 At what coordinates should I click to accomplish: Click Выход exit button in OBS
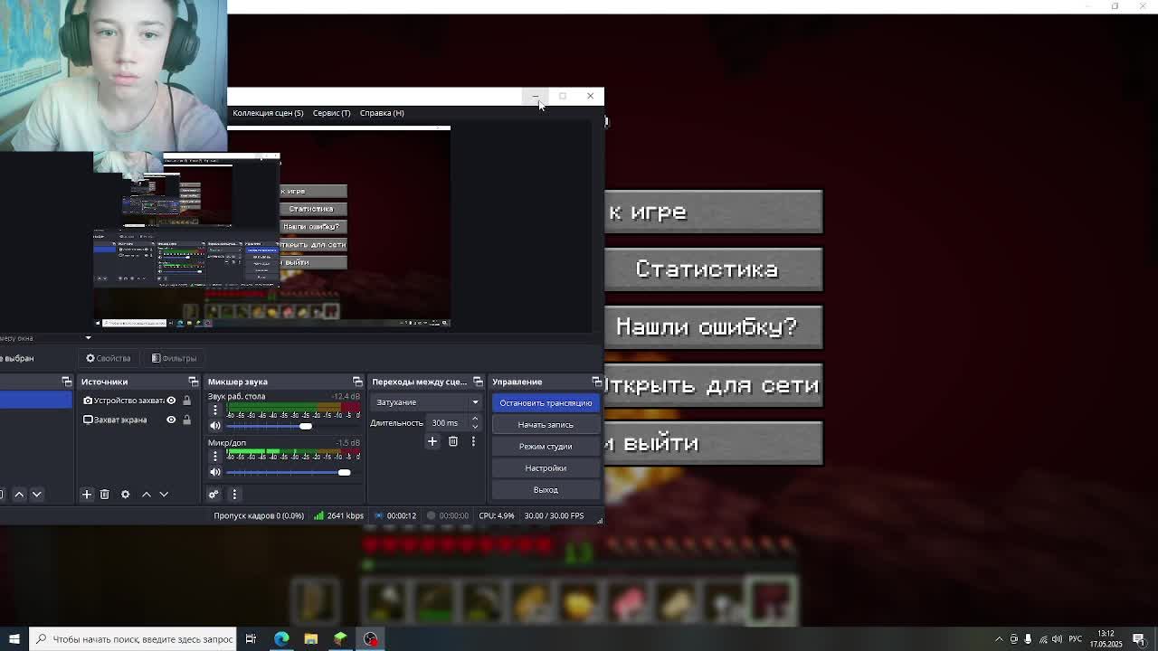click(x=546, y=490)
